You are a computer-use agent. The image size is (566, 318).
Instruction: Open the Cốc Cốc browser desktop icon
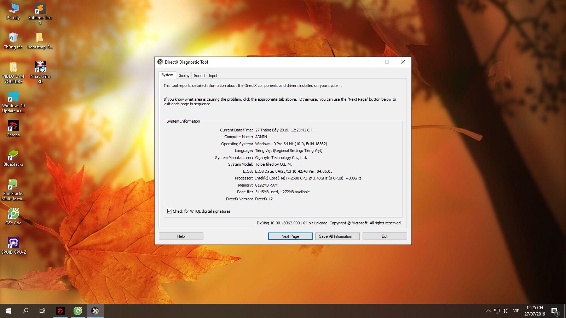tap(13, 214)
